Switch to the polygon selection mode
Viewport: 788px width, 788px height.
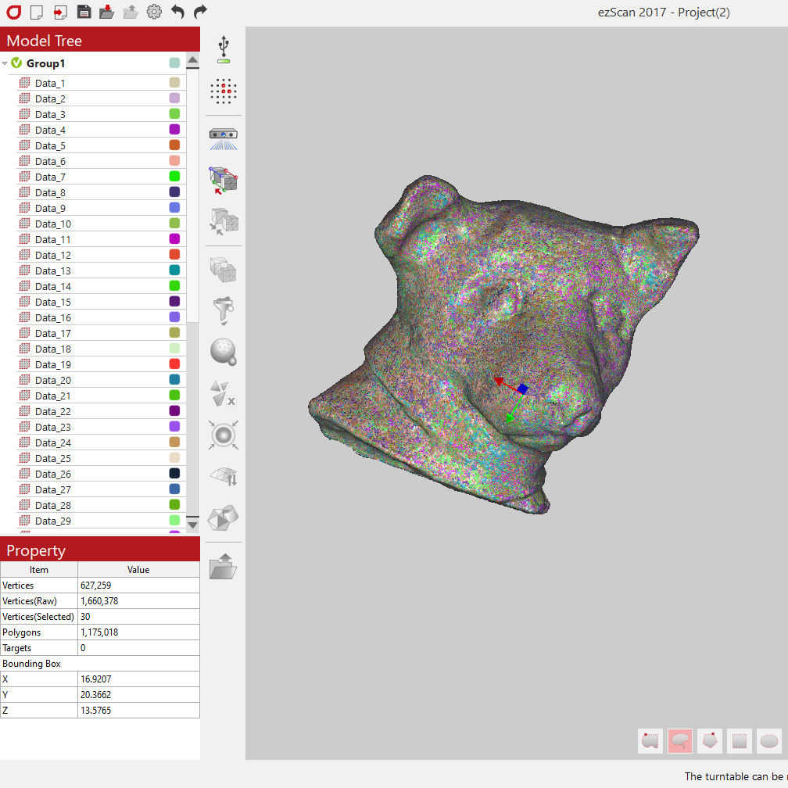[x=710, y=740]
